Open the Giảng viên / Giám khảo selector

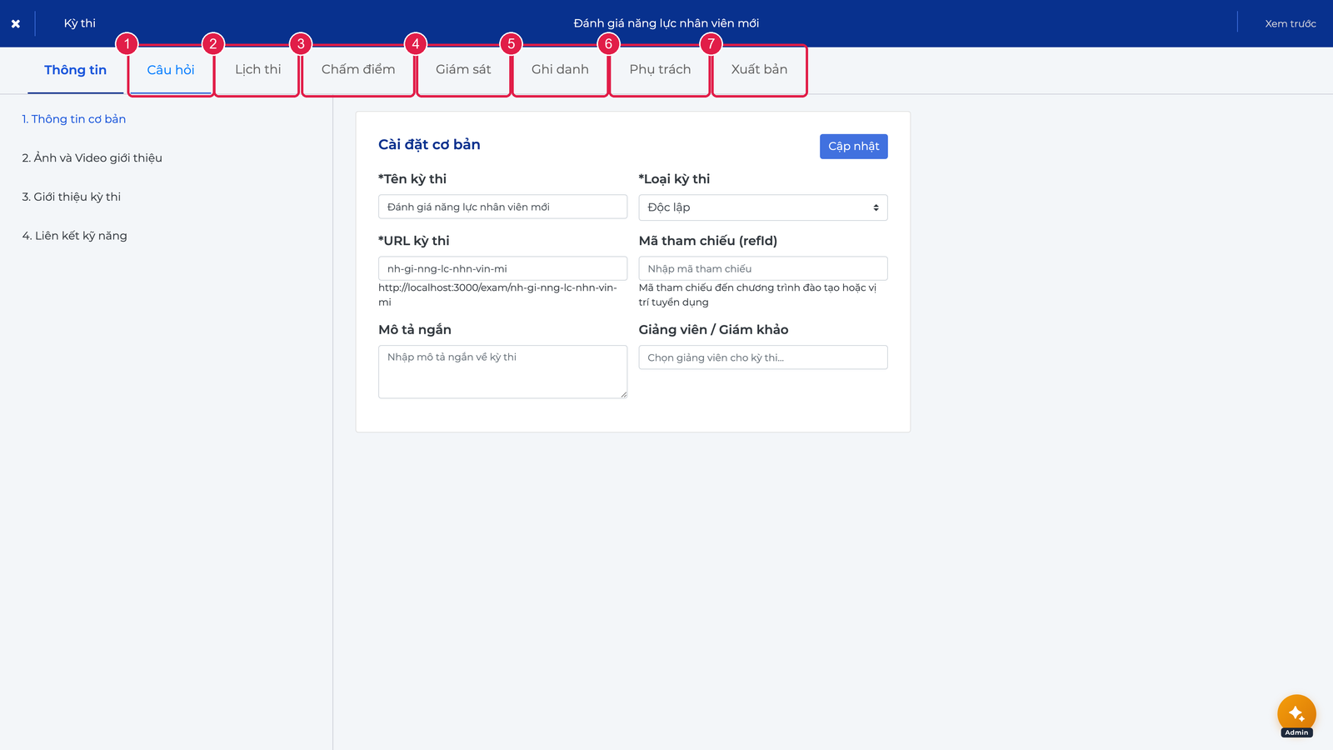click(x=763, y=357)
